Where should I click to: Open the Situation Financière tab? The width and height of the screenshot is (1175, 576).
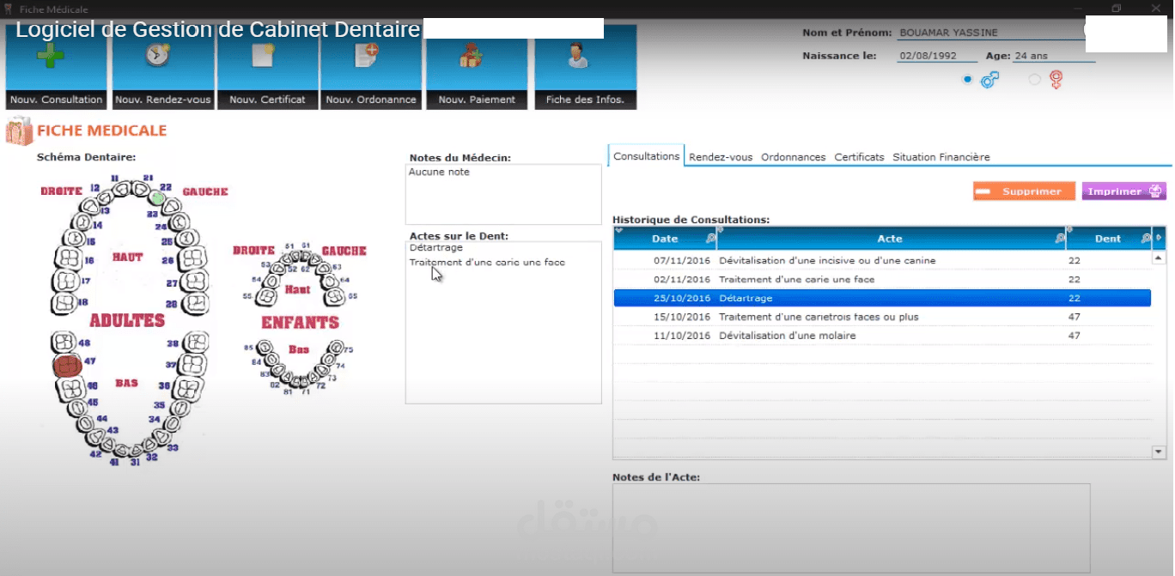[941, 157]
